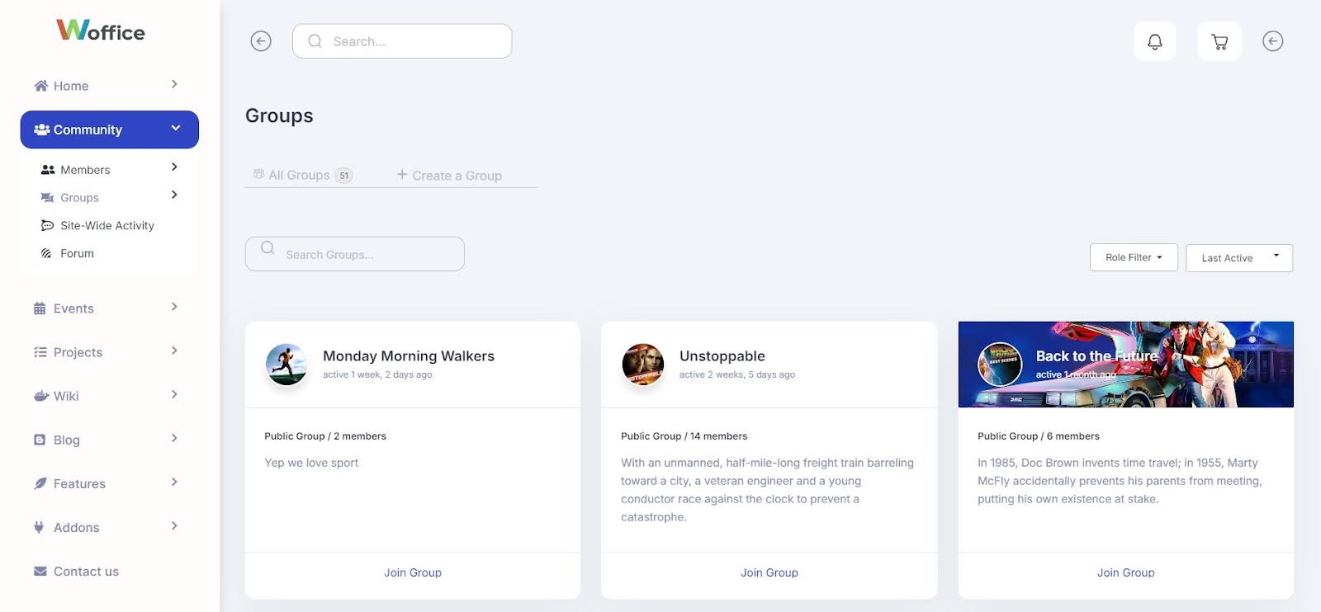The width and height of the screenshot is (1321, 612).
Task: Join the Unstoppable group
Action: pos(769,572)
